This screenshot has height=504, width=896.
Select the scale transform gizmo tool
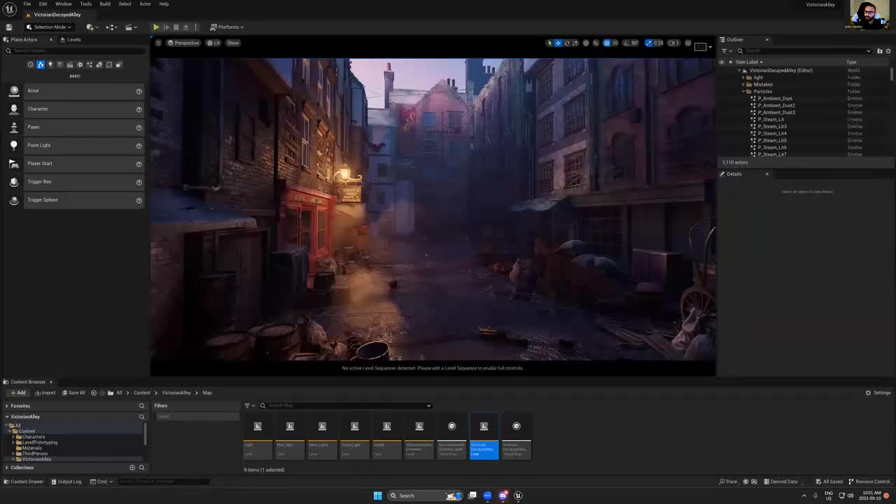point(575,43)
